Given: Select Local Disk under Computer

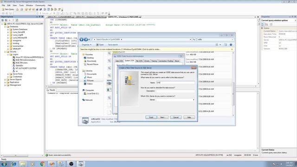Looking at the screenshot, I should [x=93, y=94].
